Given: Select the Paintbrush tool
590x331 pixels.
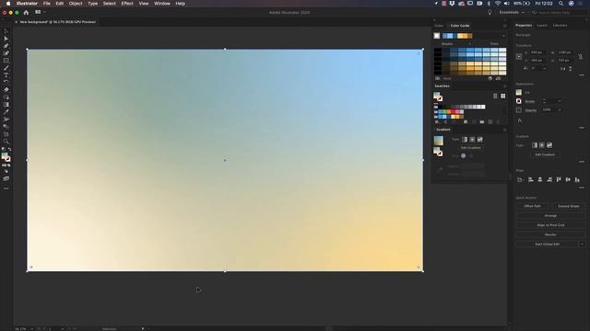Looking at the screenshot, I should (6, 68).
